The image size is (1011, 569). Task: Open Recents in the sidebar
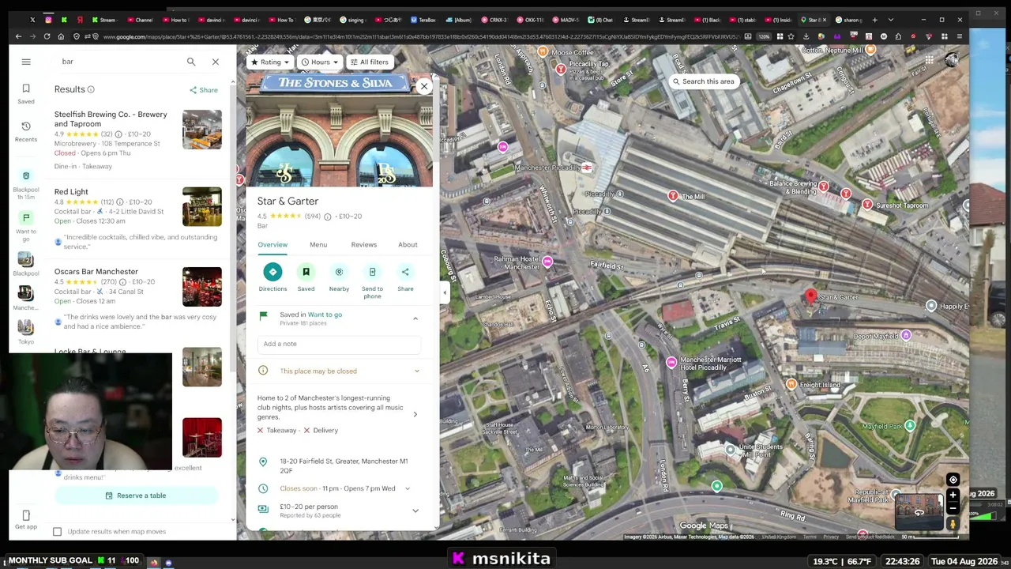(26, 131)
